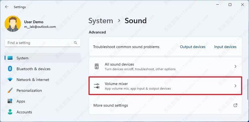Open Input devices troubleshooter link
Screen dimensions: 249x122
(x=225, y=47)
